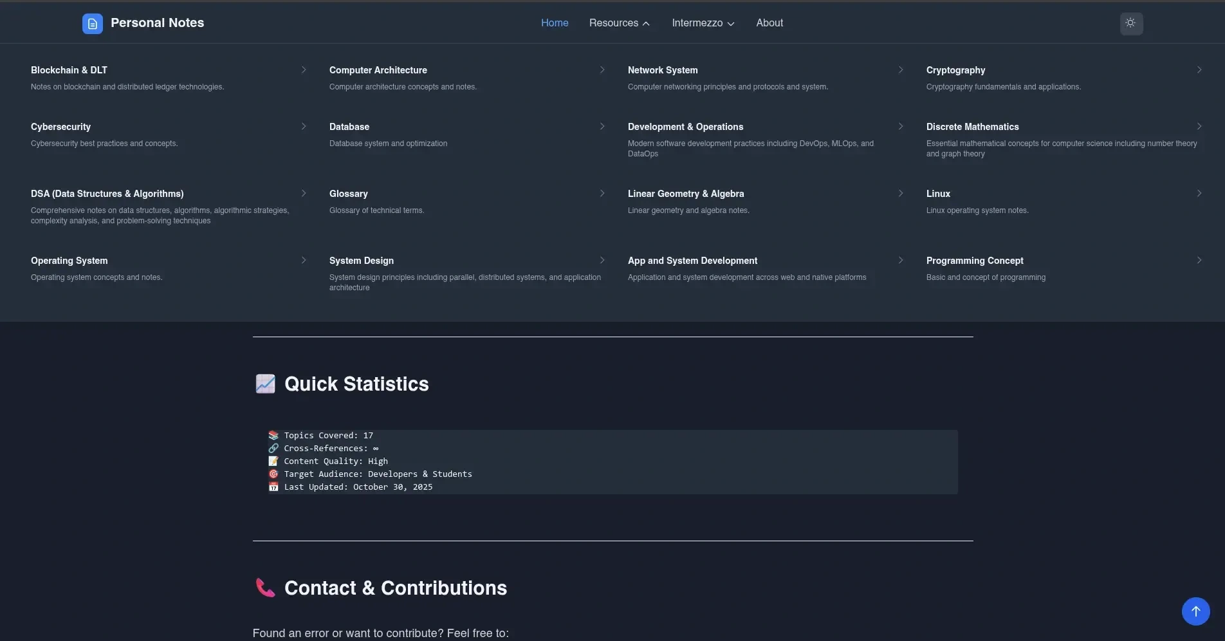Open the Glossary section
Viewport: 1225px width, 641px height.
pos(349,194)
